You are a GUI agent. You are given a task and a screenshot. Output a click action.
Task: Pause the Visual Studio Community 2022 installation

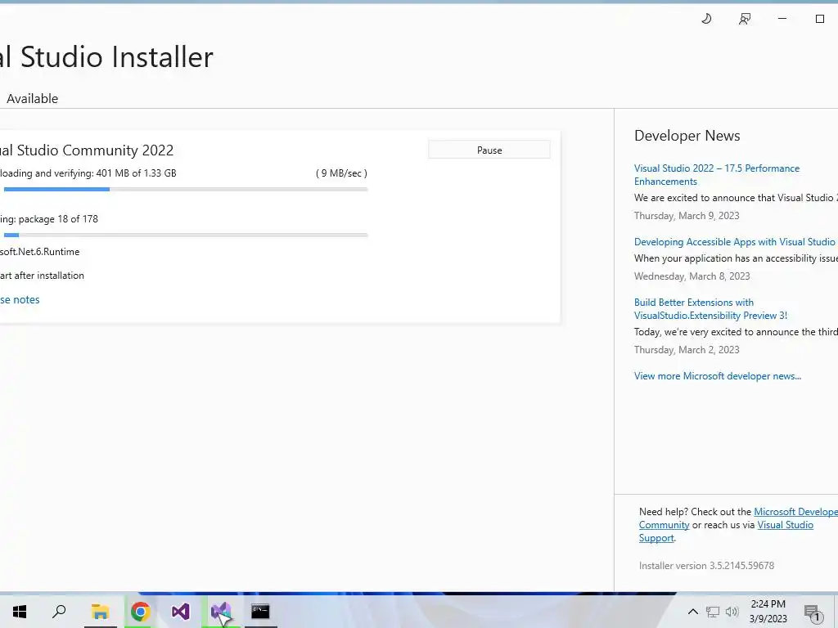(489, 150)
